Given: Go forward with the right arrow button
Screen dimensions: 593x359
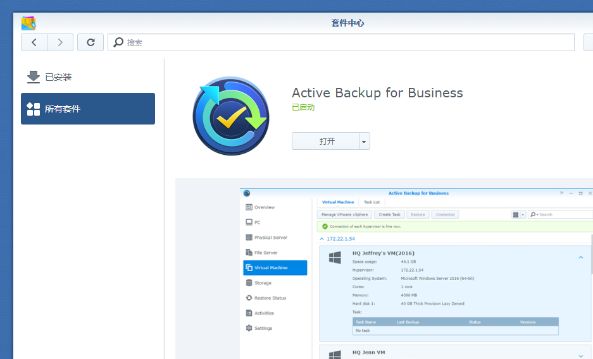Looking at the screenshot, I should tap(60, 42).
